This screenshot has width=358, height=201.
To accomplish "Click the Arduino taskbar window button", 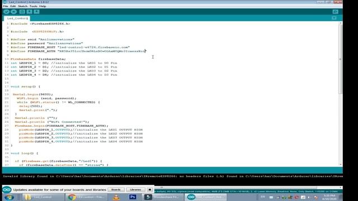I will tap(205, 197).
